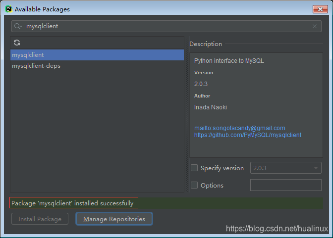This screenshot has height=238, width=333.
Task: Enable the Specify version checkbox
Action: coord(194,168)
